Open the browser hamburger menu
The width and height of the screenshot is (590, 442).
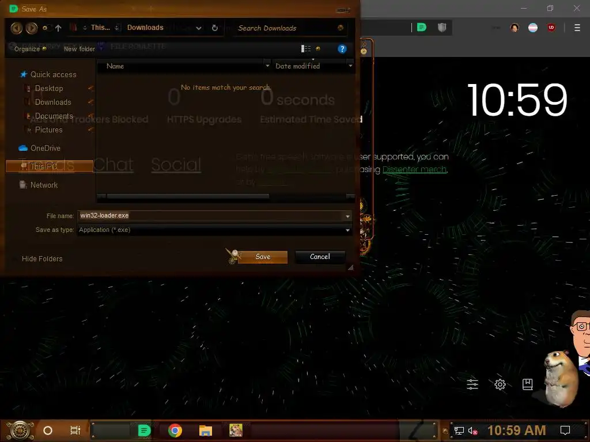point(577,28)
